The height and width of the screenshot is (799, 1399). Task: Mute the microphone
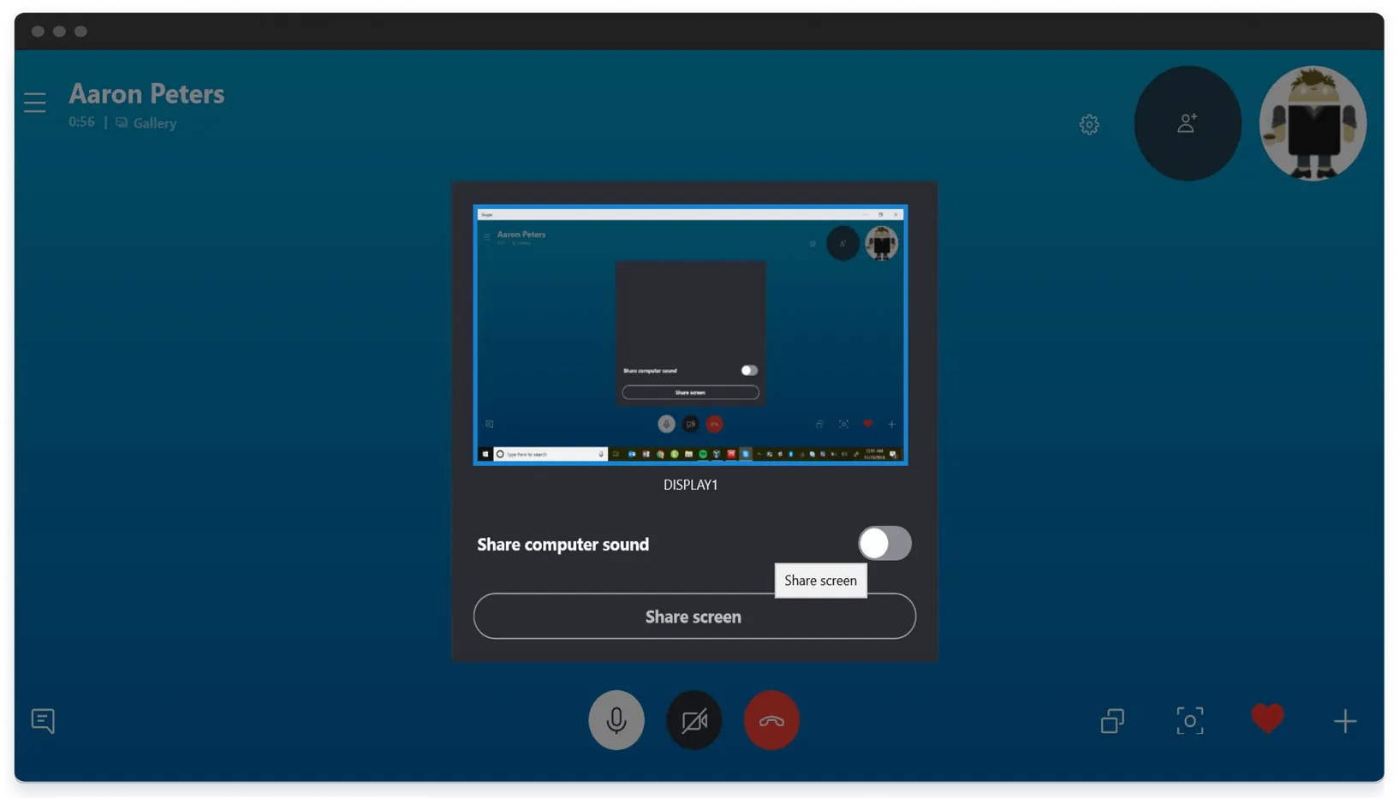[616, 720]
